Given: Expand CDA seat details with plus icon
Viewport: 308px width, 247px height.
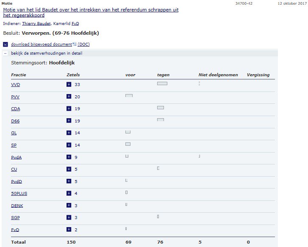Looking at the screenshot, I should click(69, 108).
